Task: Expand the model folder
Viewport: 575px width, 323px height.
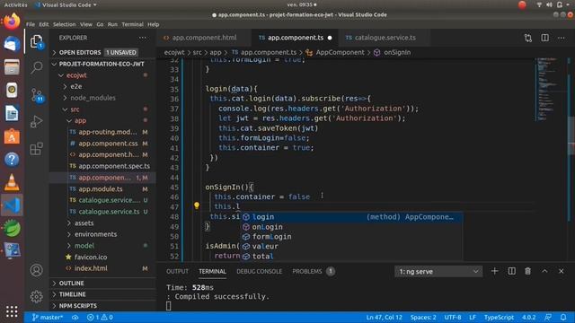Action: [x=84, y=246]
